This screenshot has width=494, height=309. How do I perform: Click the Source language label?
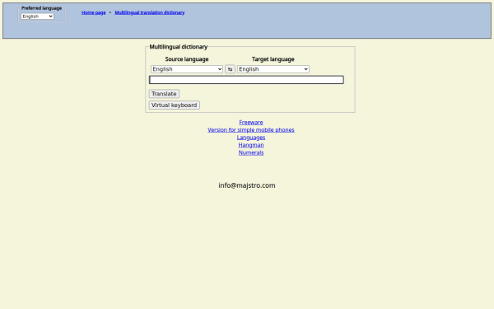187,59
